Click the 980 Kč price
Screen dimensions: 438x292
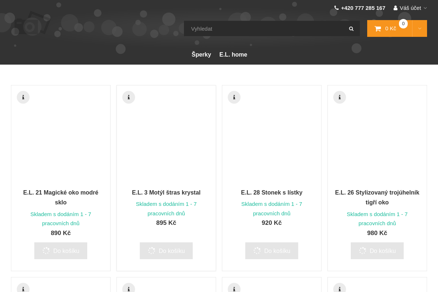point(377,233)
